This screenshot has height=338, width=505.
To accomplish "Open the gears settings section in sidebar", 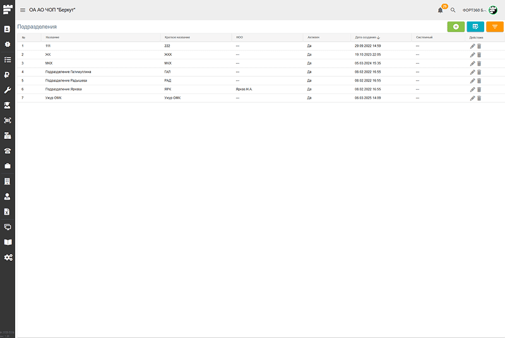I will (x=8, y=257).
